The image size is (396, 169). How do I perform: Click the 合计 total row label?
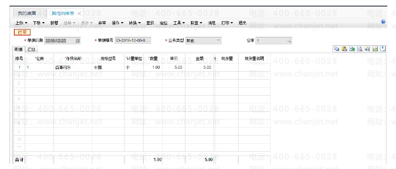point(19,160)
